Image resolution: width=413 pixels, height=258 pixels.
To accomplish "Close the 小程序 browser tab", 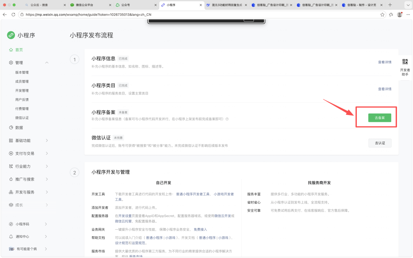I will click(x=201, y=5).
